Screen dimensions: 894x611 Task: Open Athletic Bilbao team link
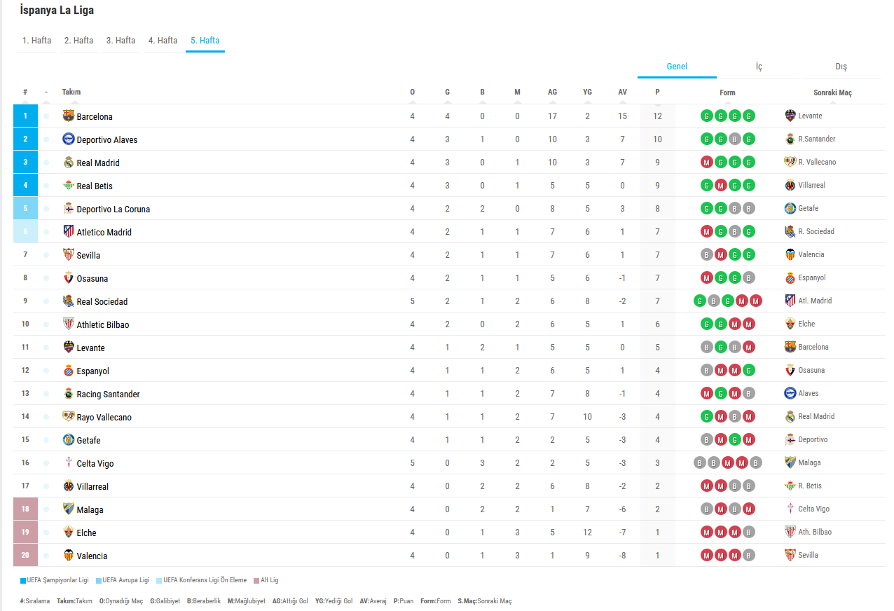(x=103, y=324)
